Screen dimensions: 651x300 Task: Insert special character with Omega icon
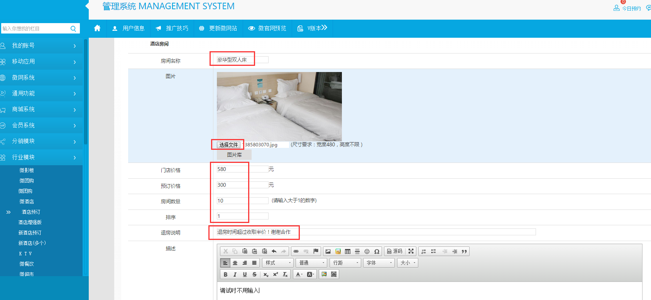pyautogui.click(x=377, y=251)
